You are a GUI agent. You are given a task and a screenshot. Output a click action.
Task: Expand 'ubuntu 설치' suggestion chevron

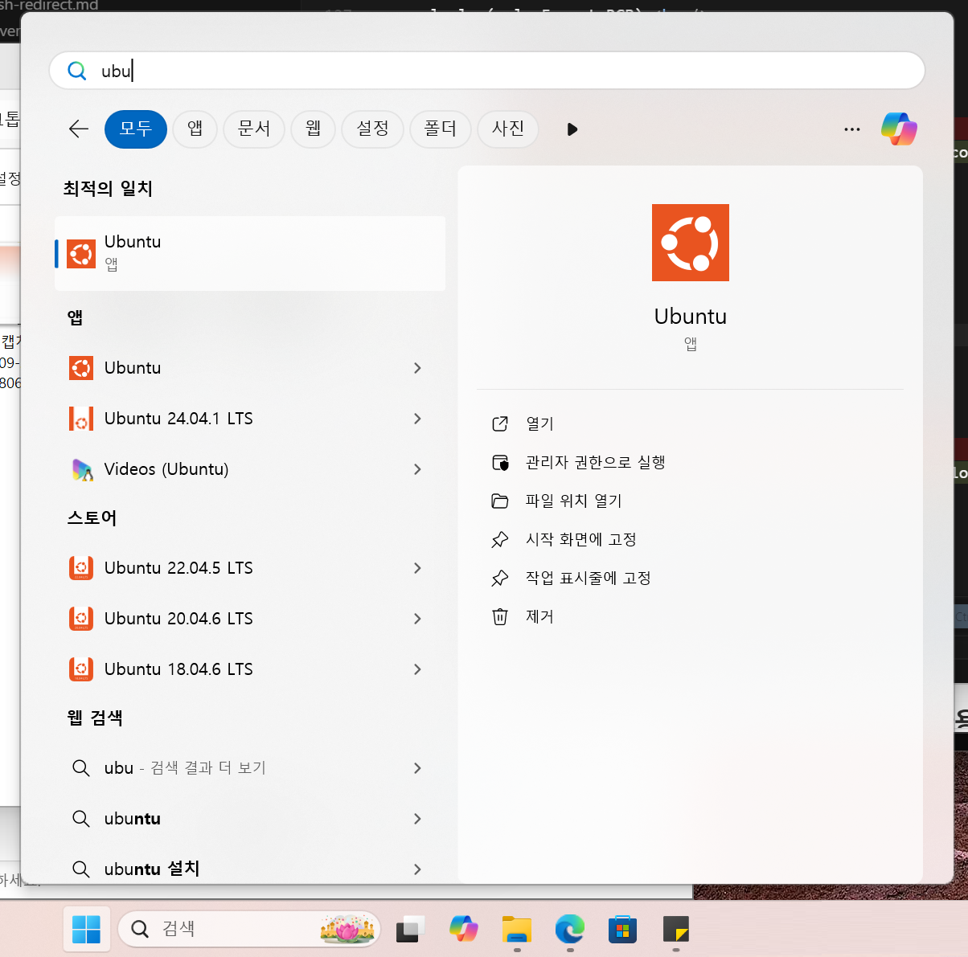pos(417,869)
